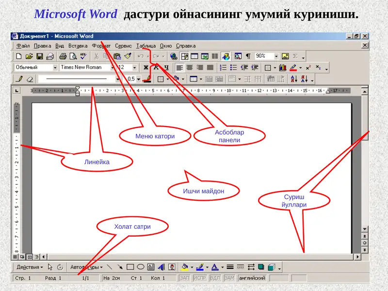The width and height of the screenshot is (388, 291).
Task: Click the vertical scrollbar down arrow
Action: [x=365, y=229]
